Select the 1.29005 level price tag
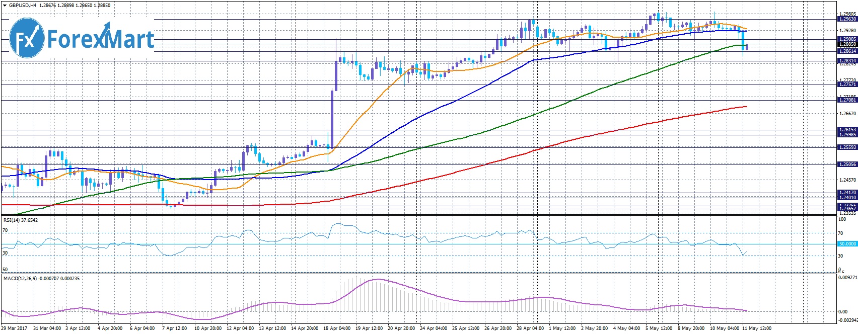Screen dimensions: 858x334 point(847,39)
